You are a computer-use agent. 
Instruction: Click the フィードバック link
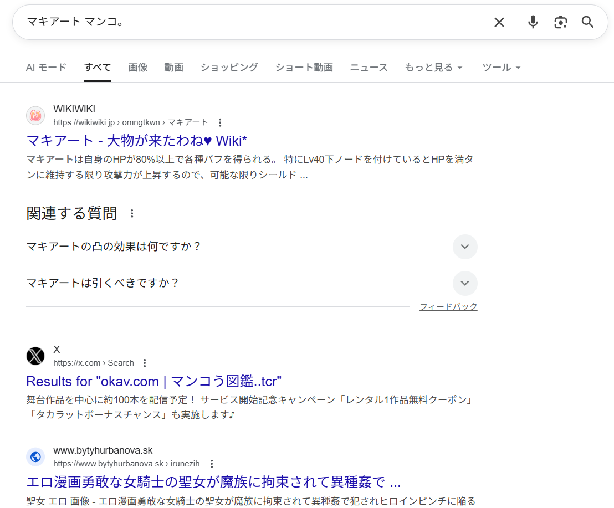coord(448,307)
